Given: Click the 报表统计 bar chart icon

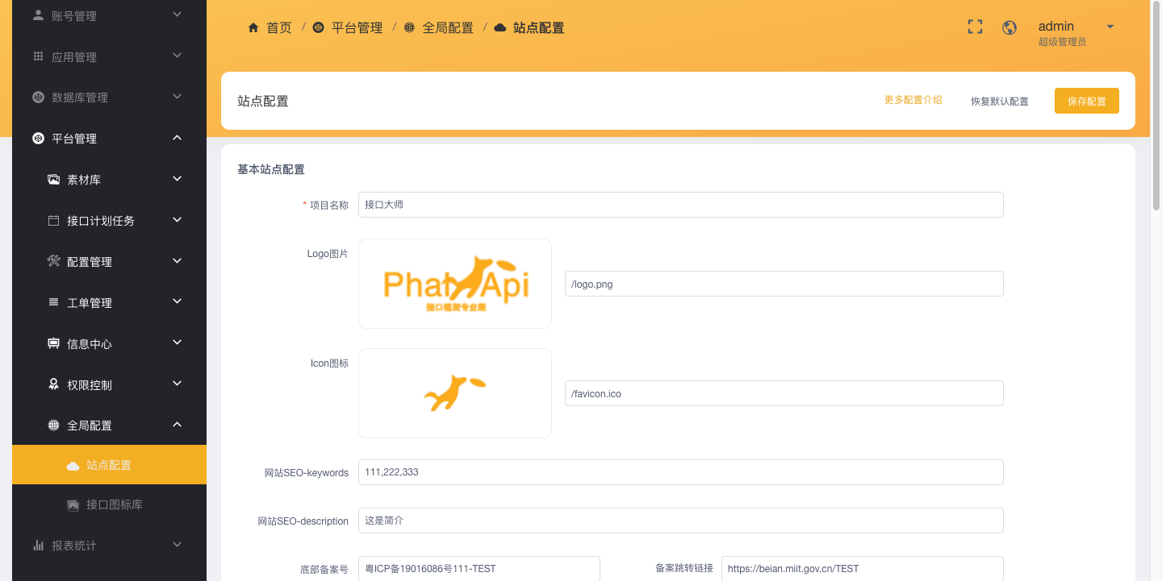Looking at the screenshot, I should click(x=38, y=546).
